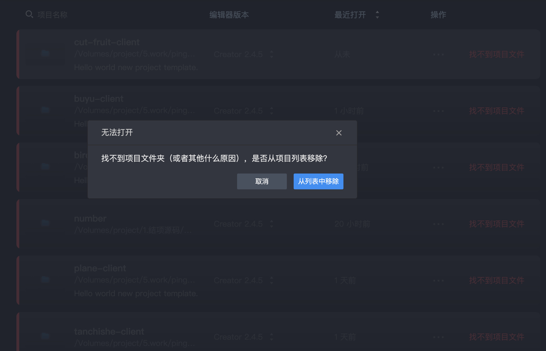Click 操作 column header
Viewport: 546px width, 351px height.
[438, 15]
